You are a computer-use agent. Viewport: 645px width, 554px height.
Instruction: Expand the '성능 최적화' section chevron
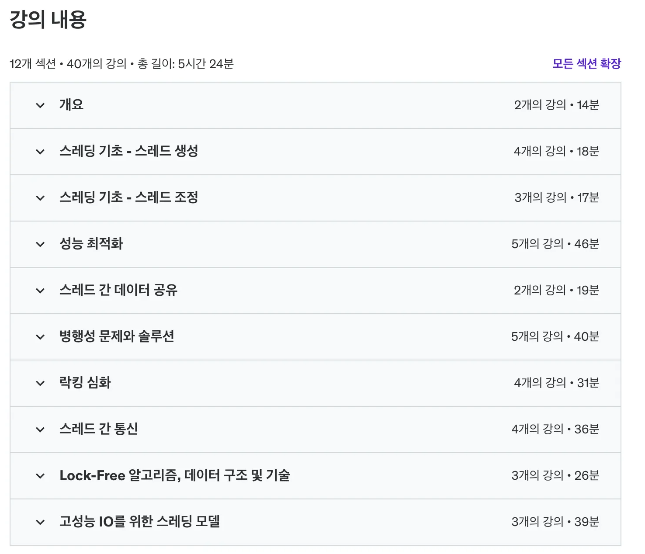click(40, 244)
